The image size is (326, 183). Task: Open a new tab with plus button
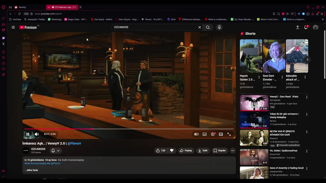(x=80, y=7)
